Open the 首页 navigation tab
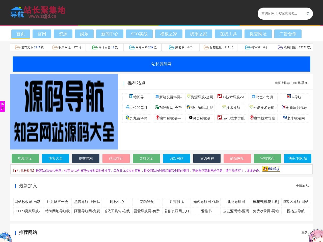This screenshot has height=242, width=323. point(21,34)
